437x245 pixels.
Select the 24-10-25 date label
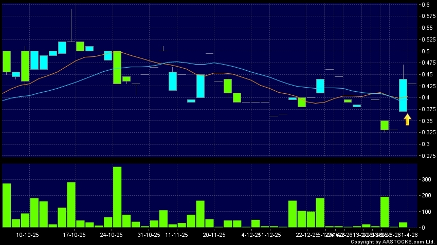click(111, 235)
